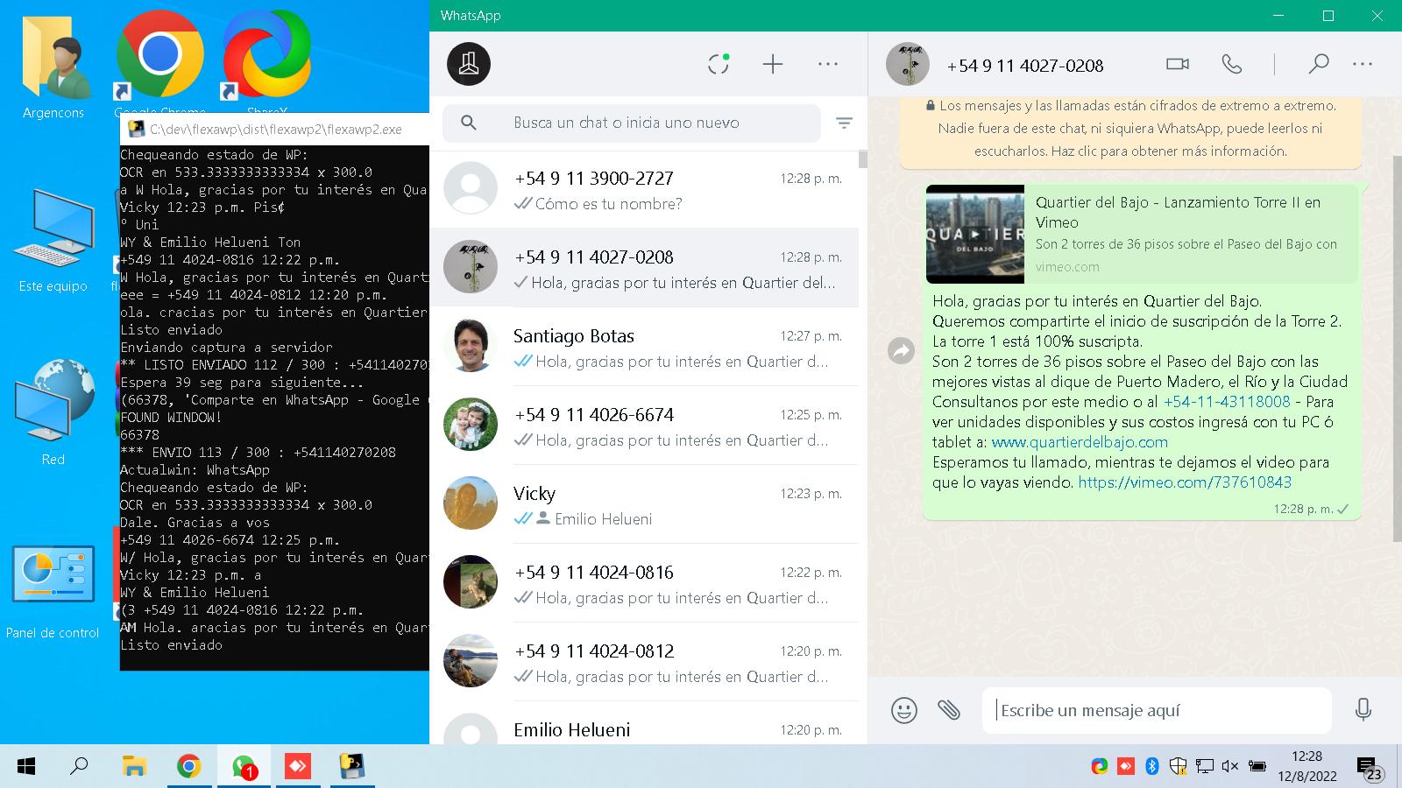Screen dimensions: 1402x788
Task: Open the emoji picker
Action: [x=904, y=709]
